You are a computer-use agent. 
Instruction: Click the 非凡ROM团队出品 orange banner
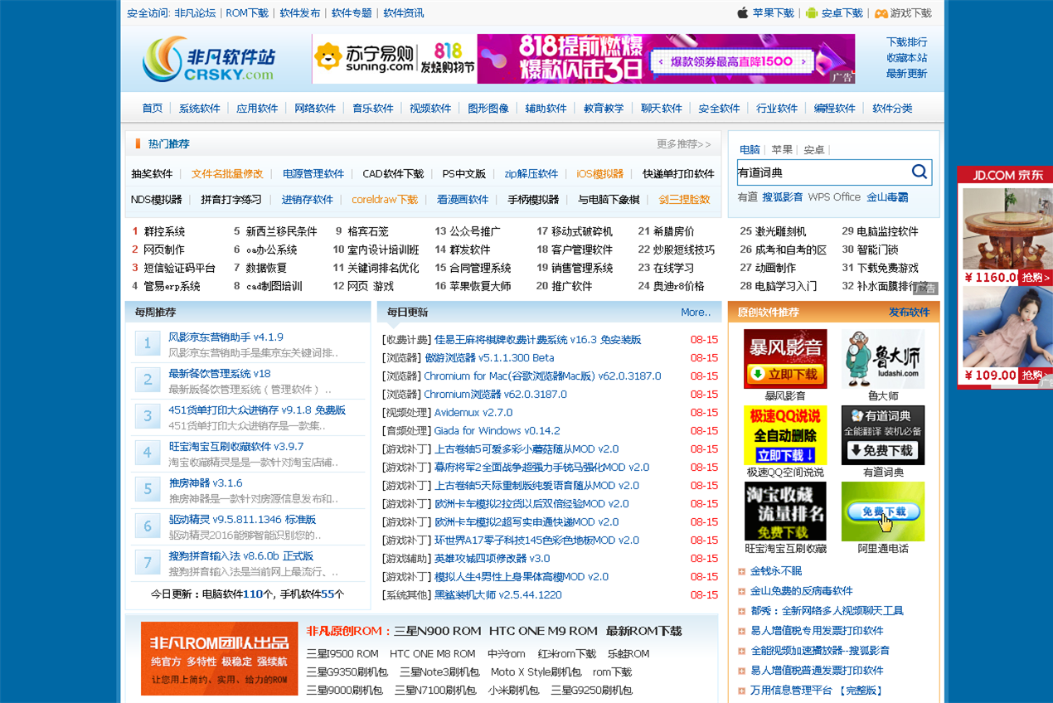(219, 658)
